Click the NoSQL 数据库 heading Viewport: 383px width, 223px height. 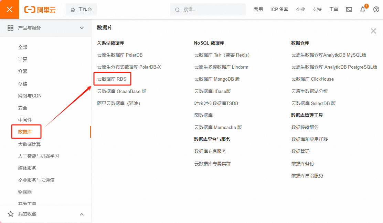point(209,43)
